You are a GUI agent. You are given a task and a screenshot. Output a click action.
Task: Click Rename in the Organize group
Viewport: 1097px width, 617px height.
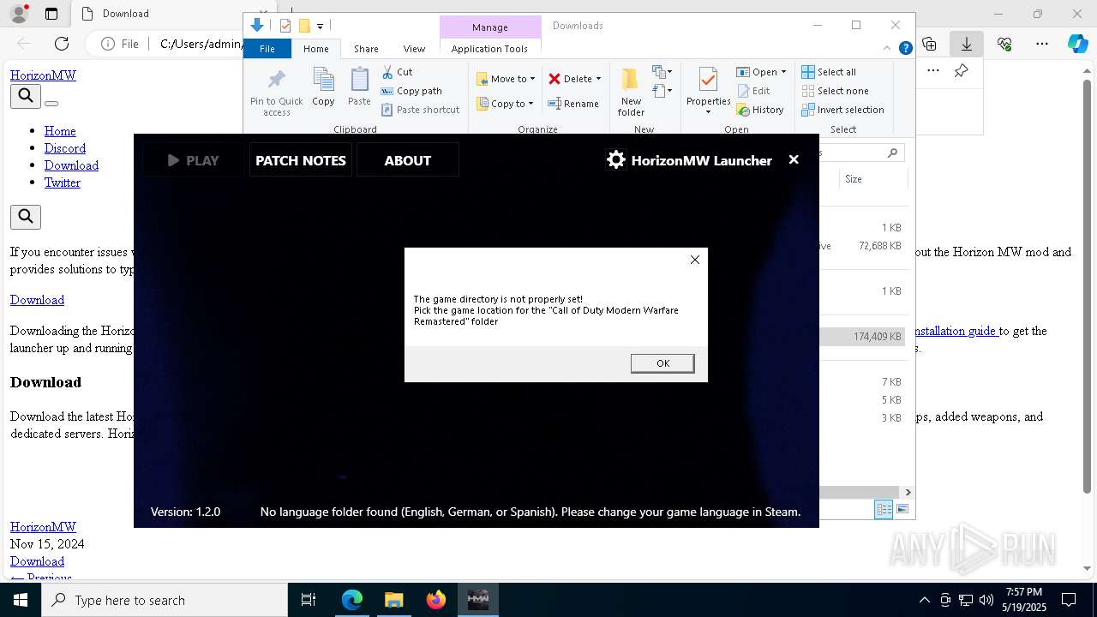573,104
